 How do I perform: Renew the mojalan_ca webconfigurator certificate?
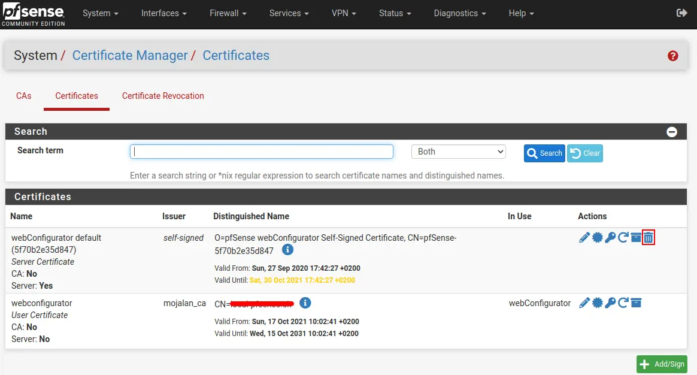(x=623, y=303)
